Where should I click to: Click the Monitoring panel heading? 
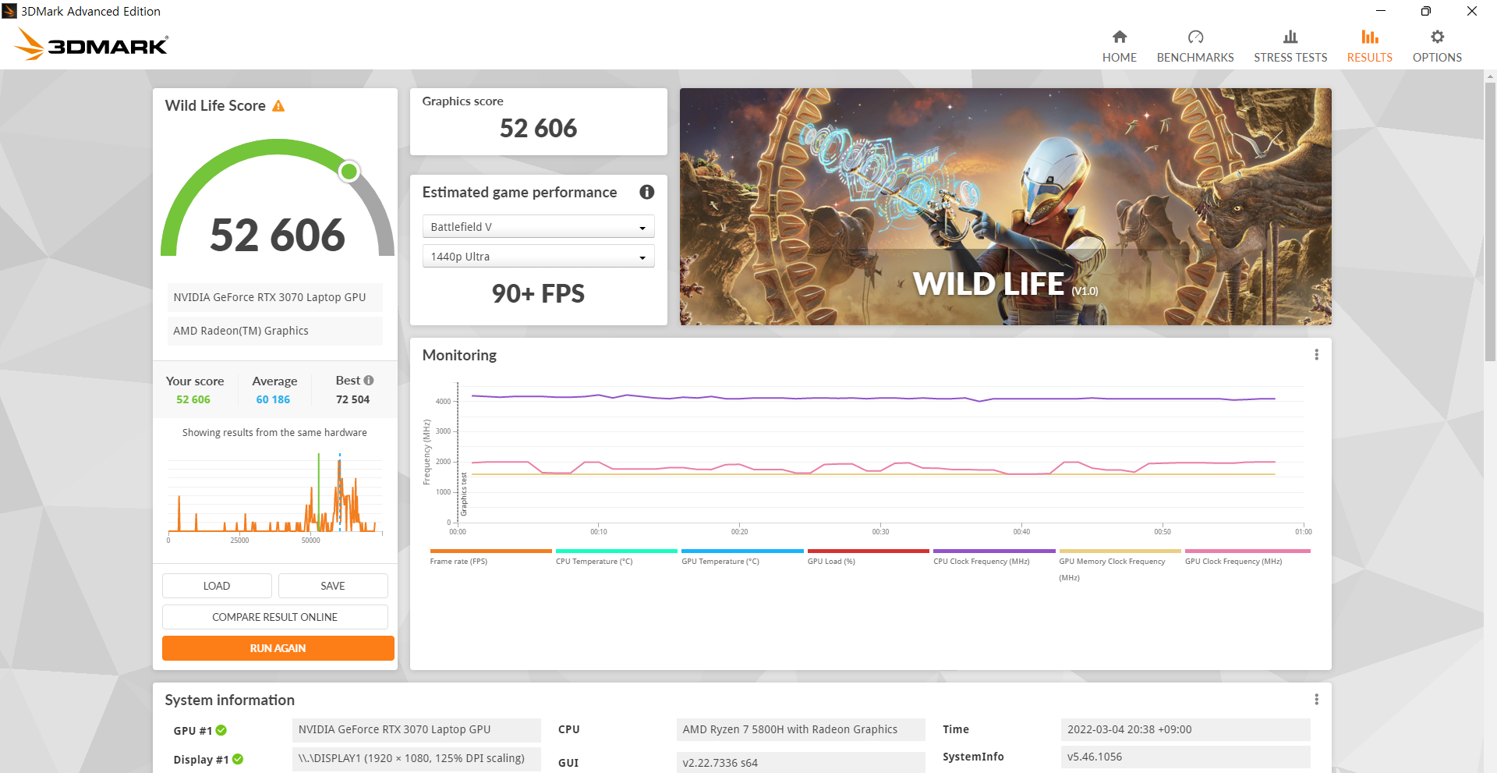click(459, 356)
